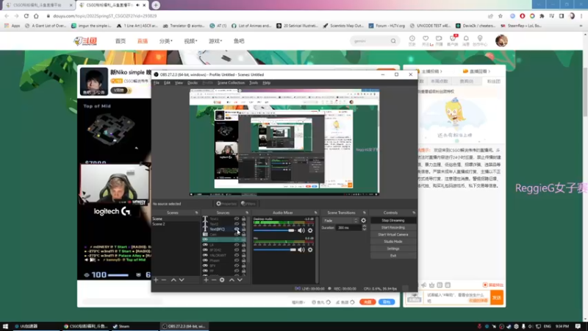Open Desktop Audio settings gear

(x=310, y=230)
